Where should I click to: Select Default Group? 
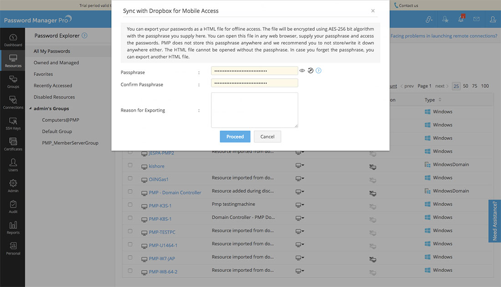(57, 131)
